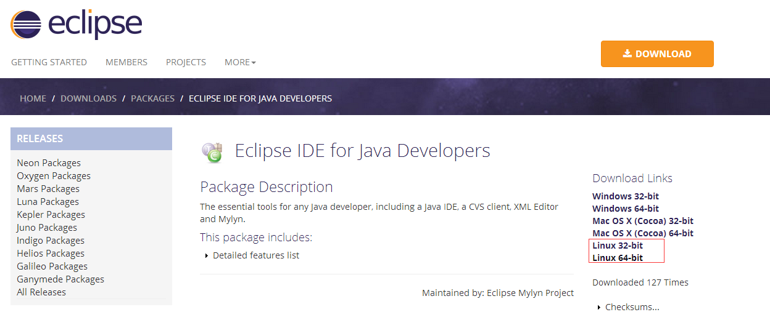The image size is (770, 320).
Task: Open Helios Packages release
Action: tap(50, 254)
